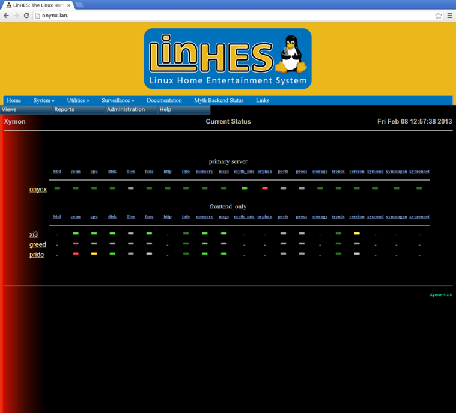The width and height of the screenshot is (456, 413).
Task: Select the LinHES browser tab
Action: click(x=38, y=5)
